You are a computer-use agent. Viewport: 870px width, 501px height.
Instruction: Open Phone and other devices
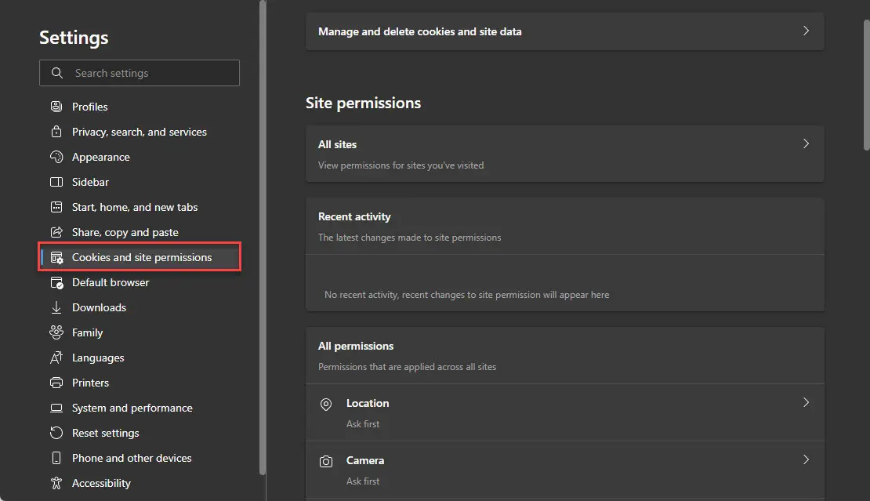[140, 458]
